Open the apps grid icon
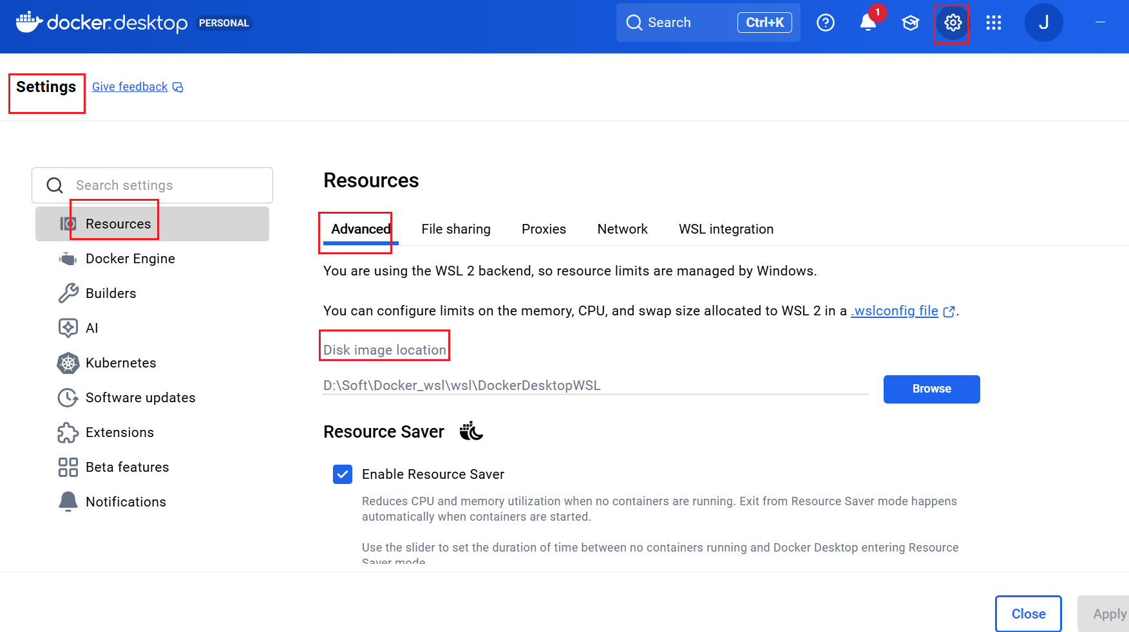Screen dimensions: 1129x632 tap(994, 23)
